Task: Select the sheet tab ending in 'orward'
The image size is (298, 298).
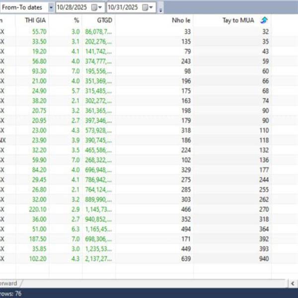Action: [x=9, y=284]
